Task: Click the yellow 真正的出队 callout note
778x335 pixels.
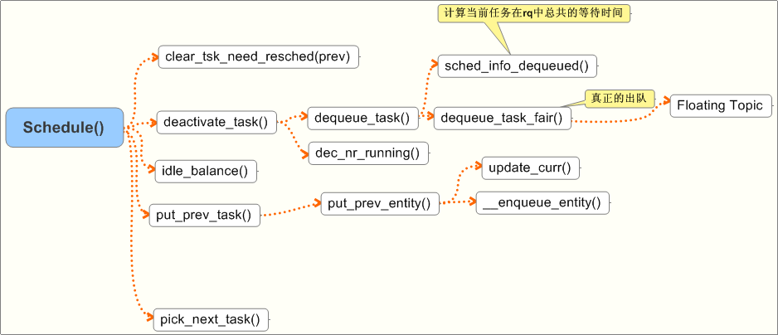Action: pos(619,98)
